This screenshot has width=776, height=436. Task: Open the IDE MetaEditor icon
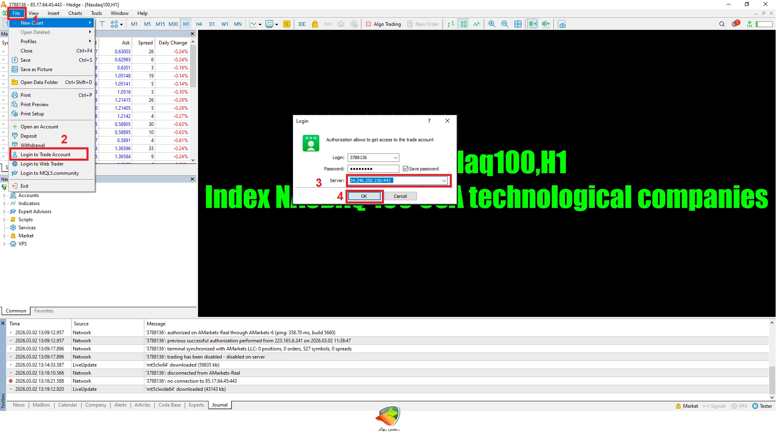point(302,24)
